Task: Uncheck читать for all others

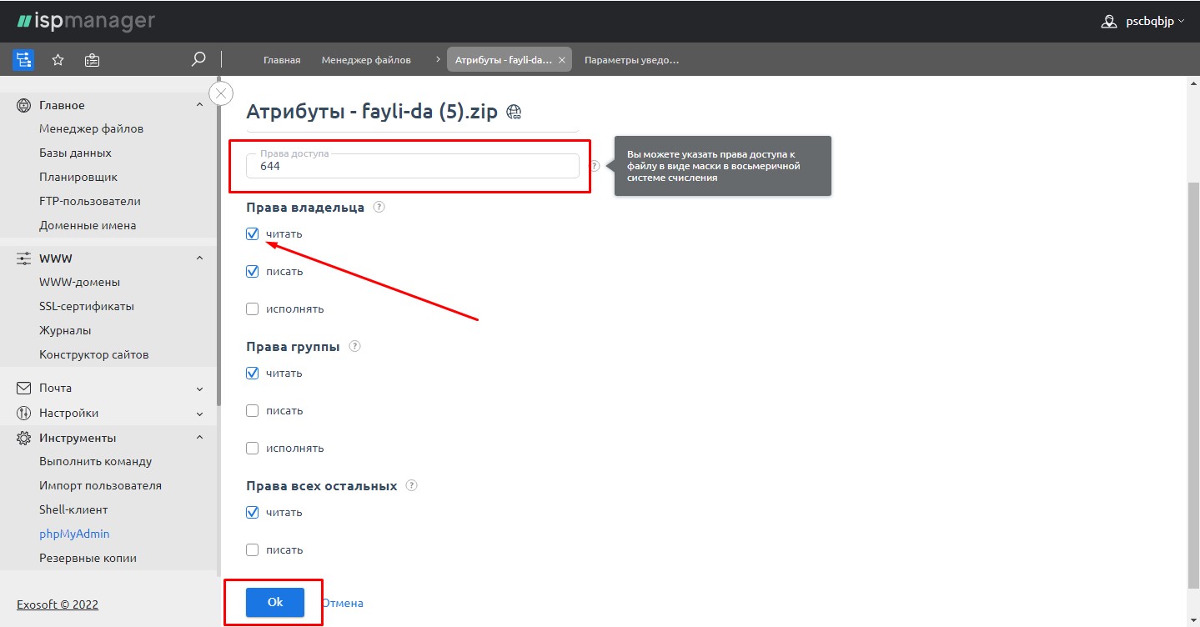Action: 253,513
